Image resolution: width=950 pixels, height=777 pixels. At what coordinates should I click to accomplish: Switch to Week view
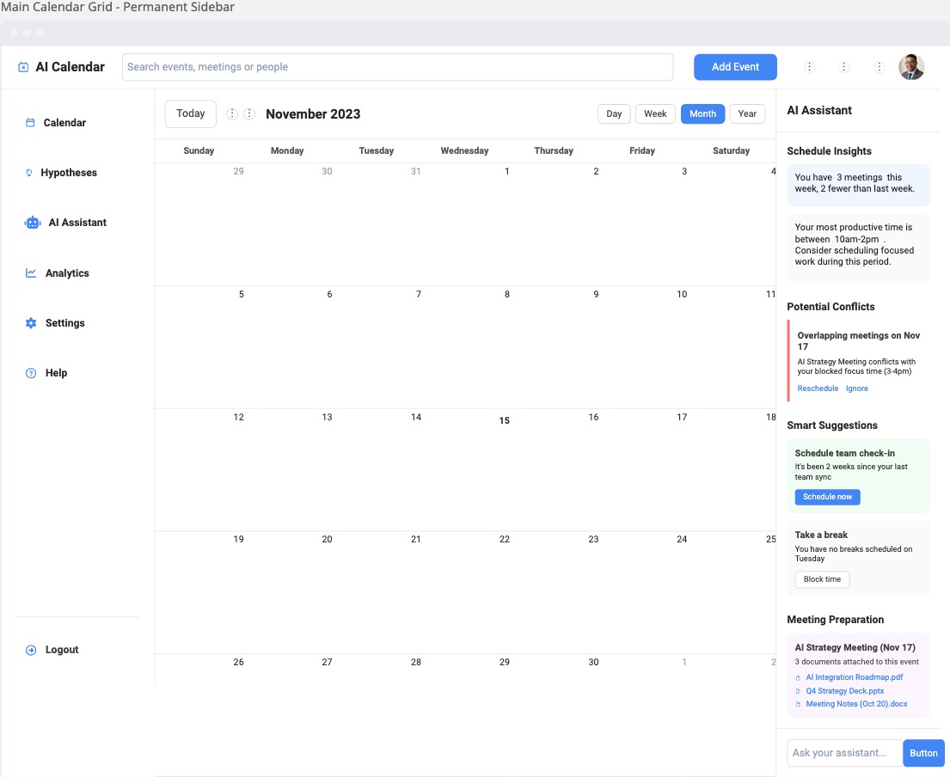pos(655,113)
